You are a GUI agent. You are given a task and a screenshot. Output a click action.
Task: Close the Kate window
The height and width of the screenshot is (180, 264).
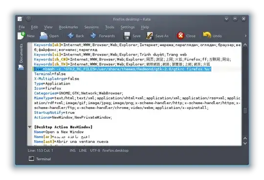(243, 19)
